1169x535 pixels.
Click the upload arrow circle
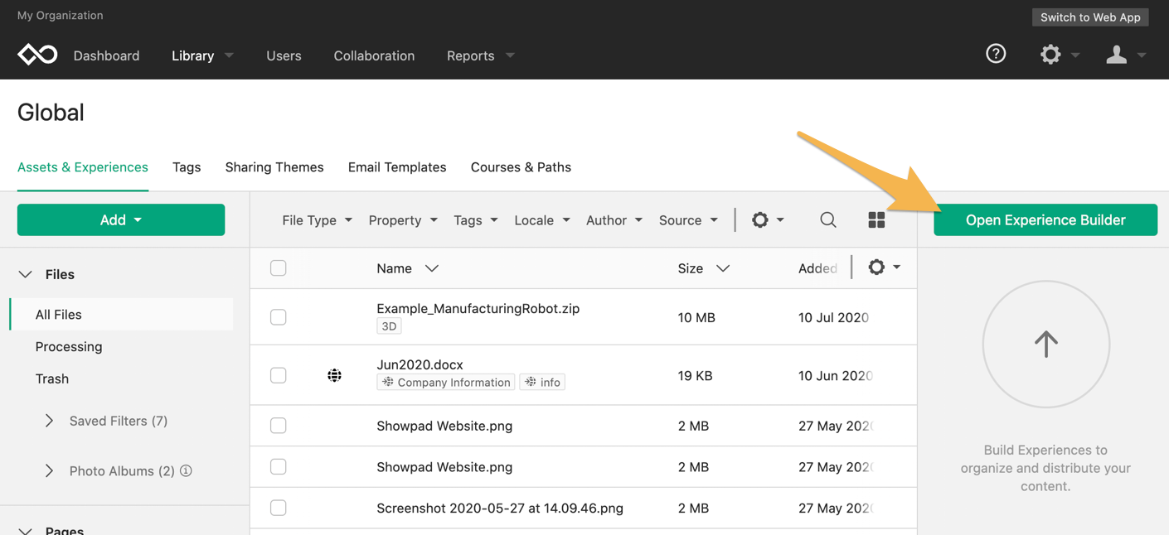pos(1046,344)
